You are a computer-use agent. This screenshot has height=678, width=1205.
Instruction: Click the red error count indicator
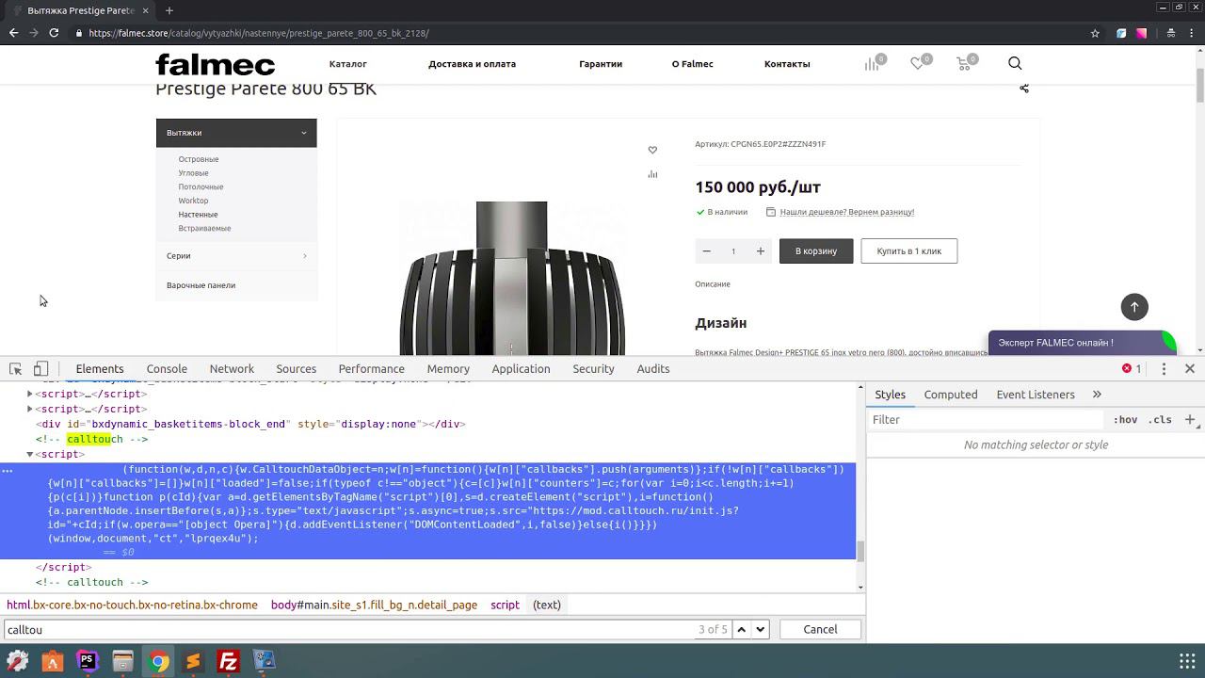[x=1132, y=368]
